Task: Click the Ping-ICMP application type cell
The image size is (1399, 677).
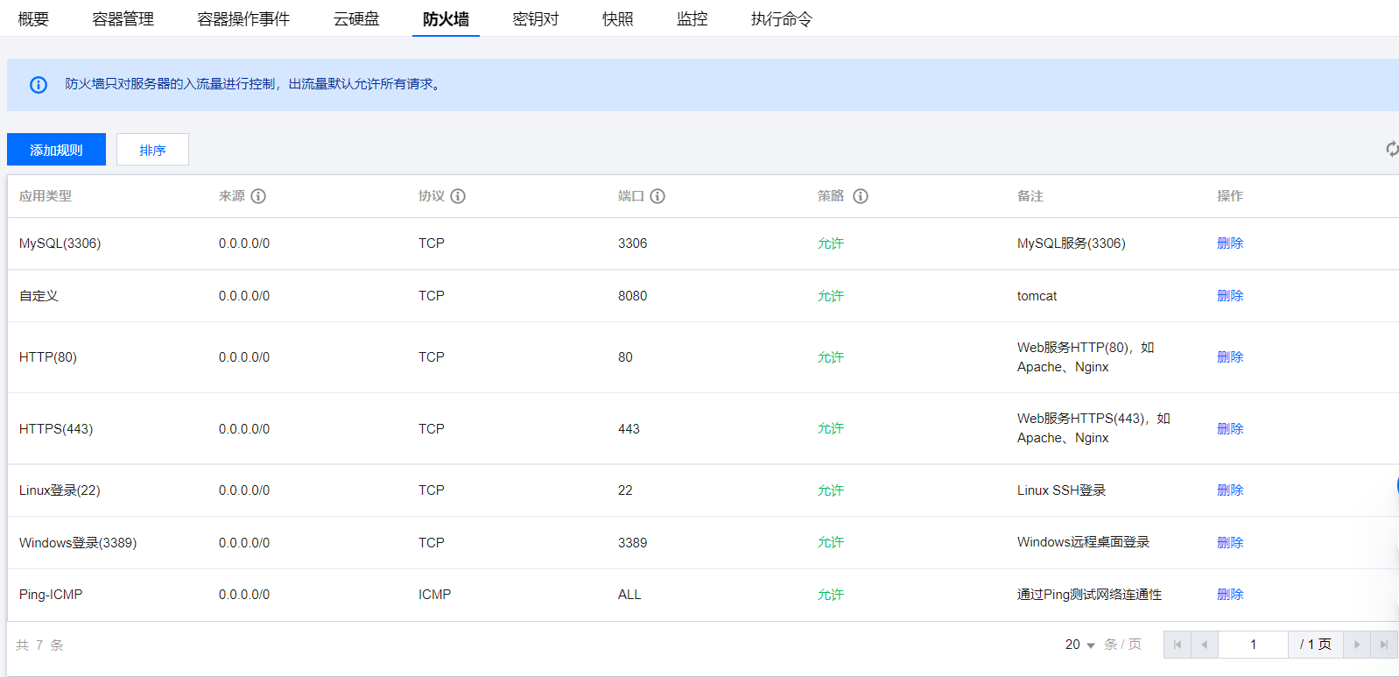Action: 51,595
